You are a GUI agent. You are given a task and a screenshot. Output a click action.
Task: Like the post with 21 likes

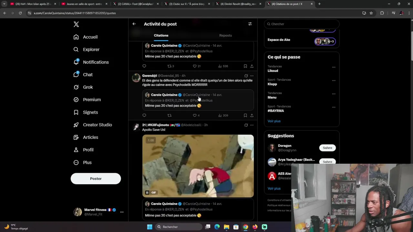(x=196, y=66)
